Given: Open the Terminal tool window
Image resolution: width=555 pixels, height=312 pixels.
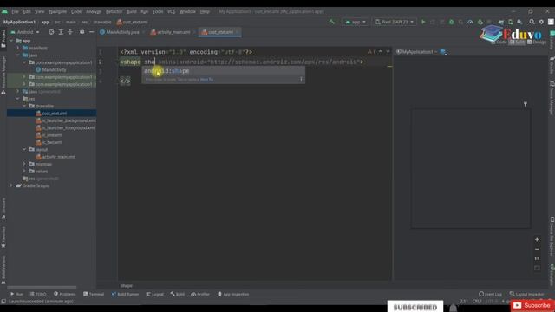Looking at the screenshot, I should tap(94, 294).
